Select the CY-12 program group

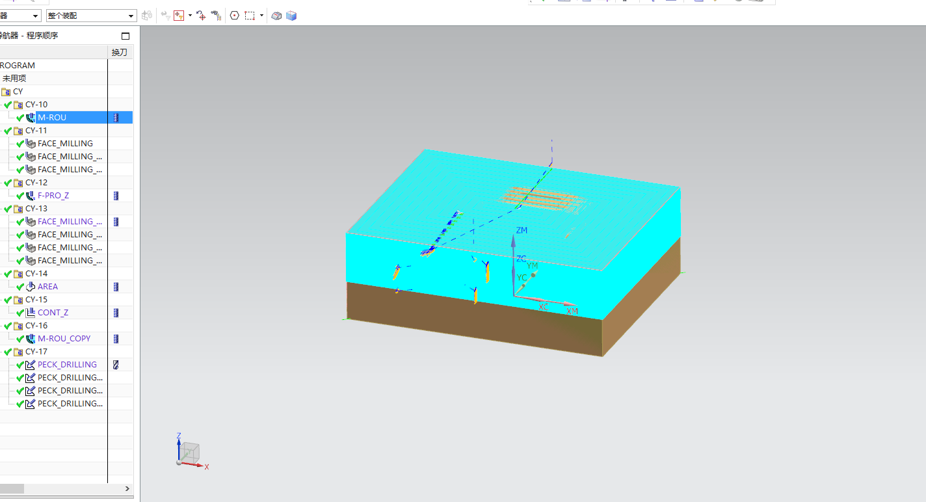[x=36, y=183]
